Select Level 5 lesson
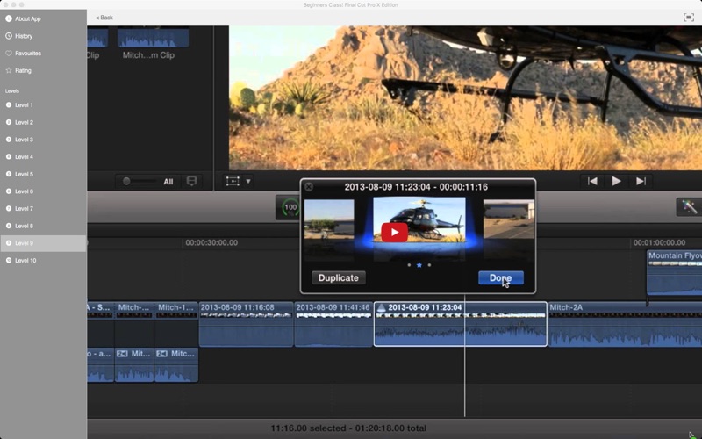The width and height of the screenshot is (702, 439). tap(43, 174)
